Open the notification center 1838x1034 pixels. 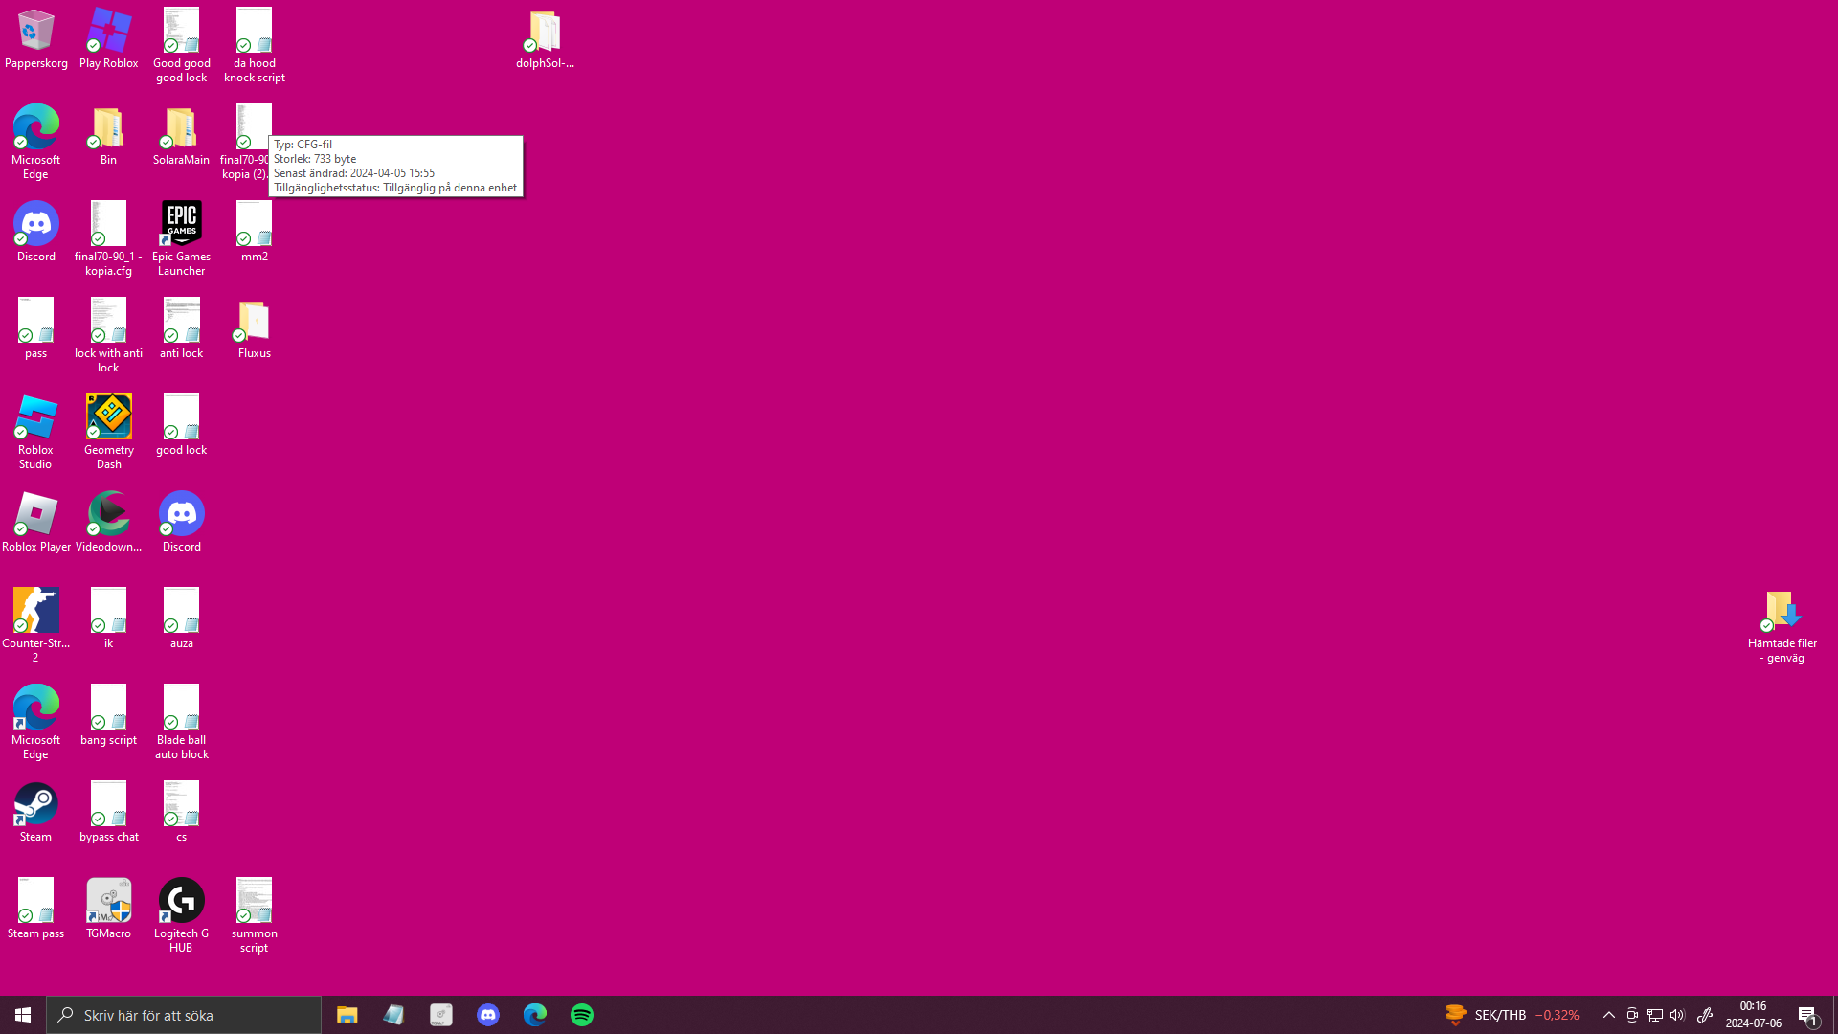[x=1808, y=1015]
